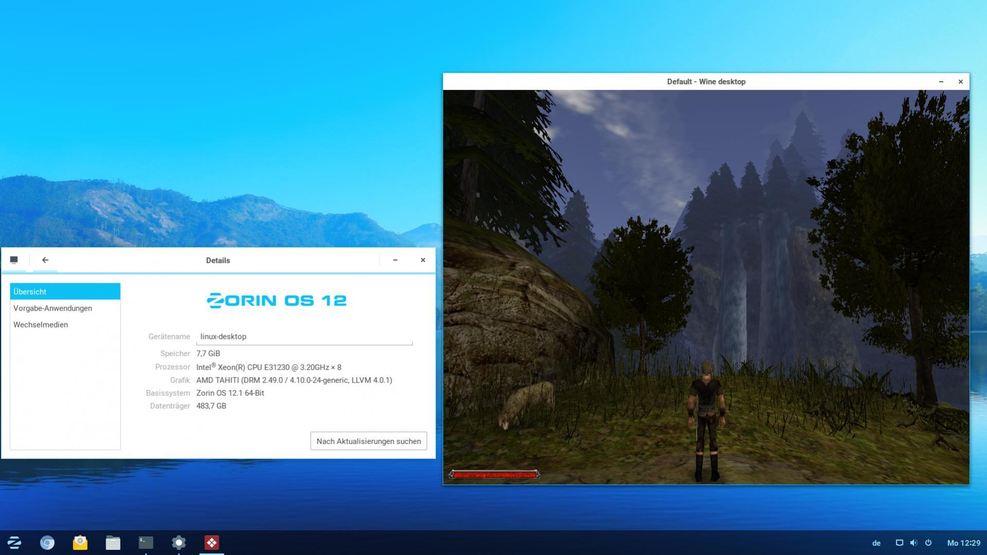Image resolution: width=987 pixels, height=555 pixels.
Task: Minimize the Wine desktop window
Action: [x=941, y=82]
